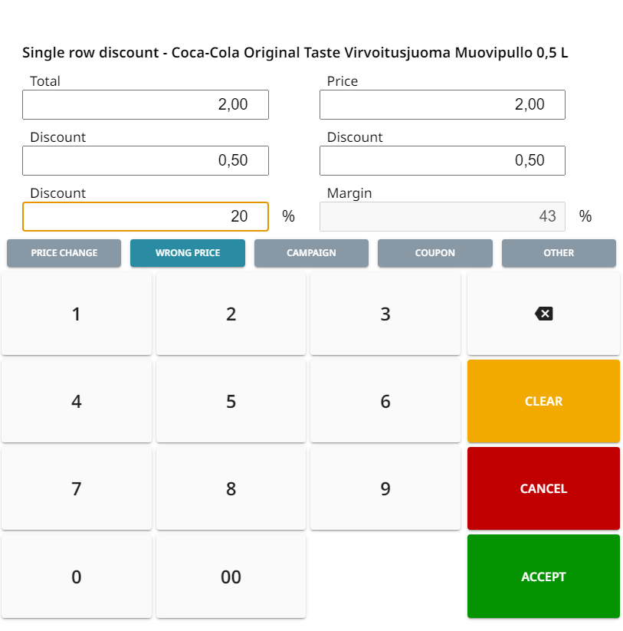Tap numpad key 9
Image resolution: width=623 pixels, height=631 pixels.
point(385,488)
